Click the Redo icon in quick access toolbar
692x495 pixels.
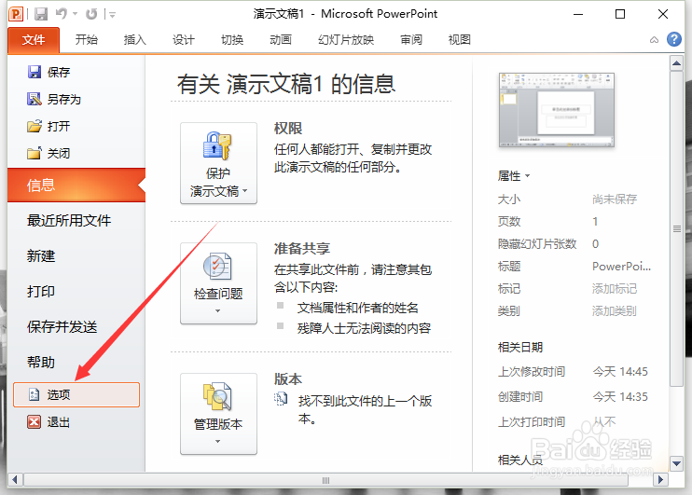click(x=91, y=14)
